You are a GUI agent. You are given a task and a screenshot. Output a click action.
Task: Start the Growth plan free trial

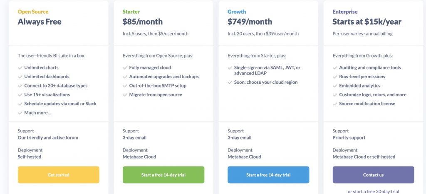268,175
